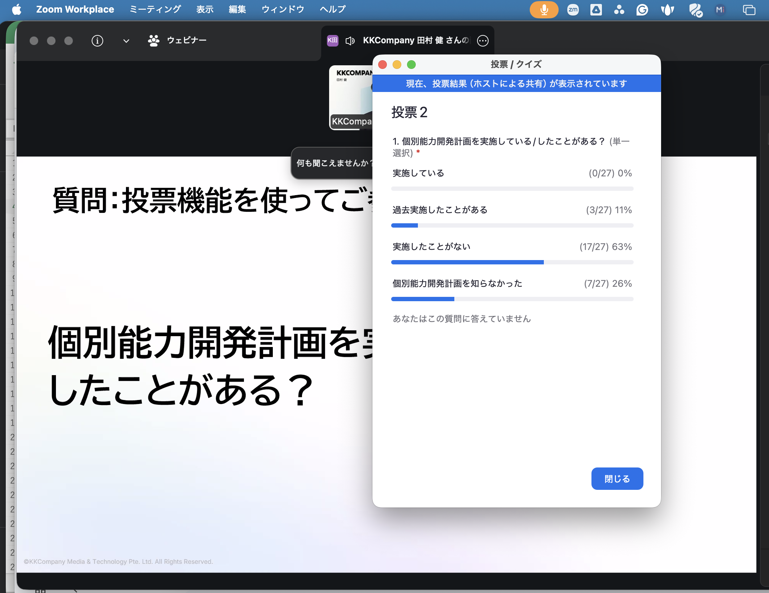Click the slide text したことがある？
769x593 pixels.
click(x=180, y=390)
